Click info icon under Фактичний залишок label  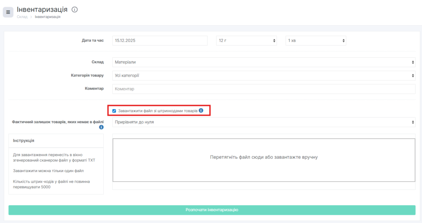coord(101,128)
